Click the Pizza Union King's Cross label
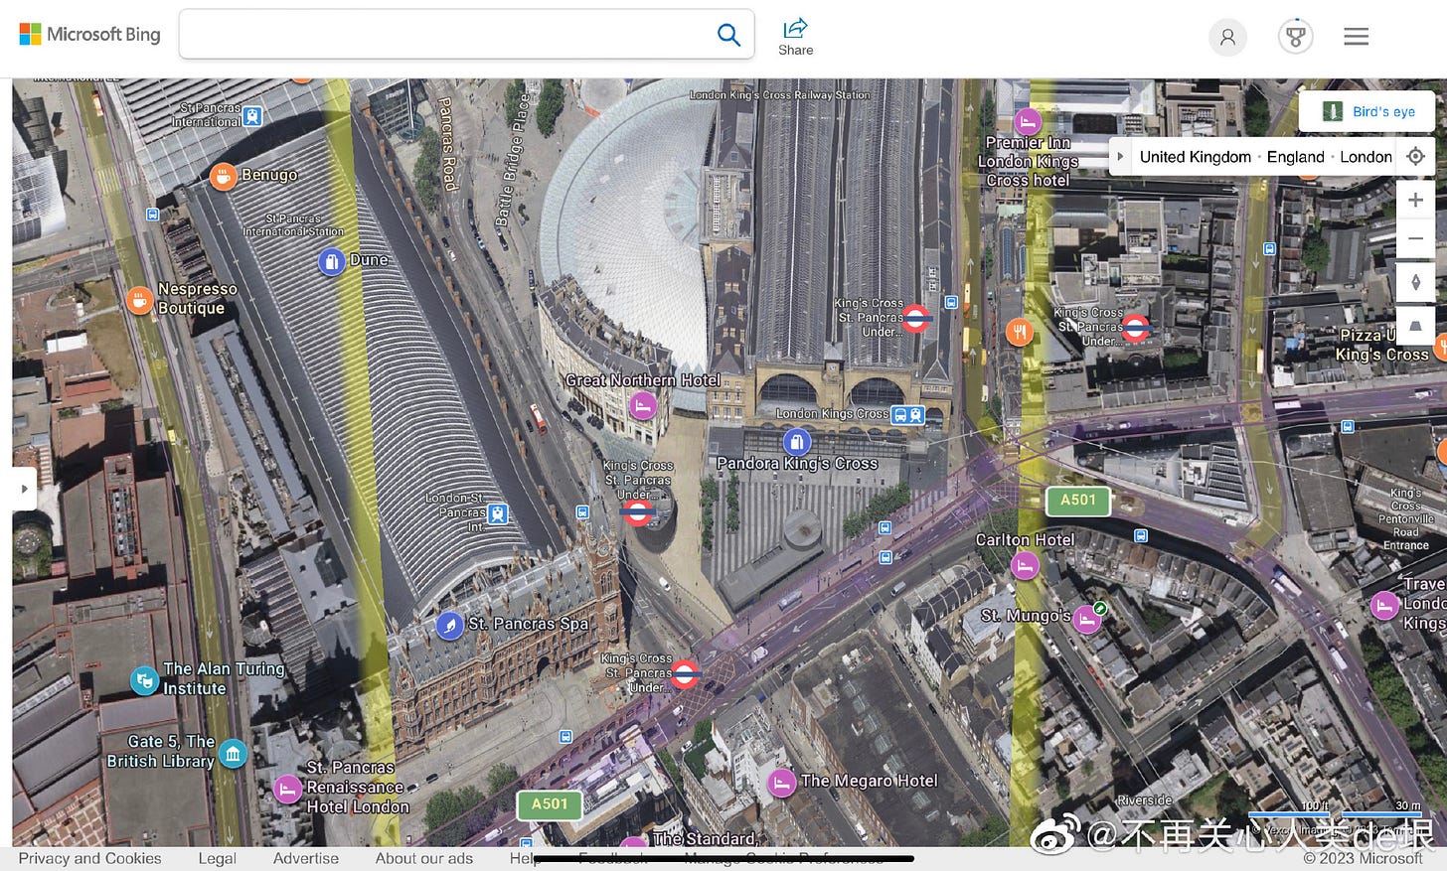This screenshot has height=871, width=1447. click(x=1382, y=345)
